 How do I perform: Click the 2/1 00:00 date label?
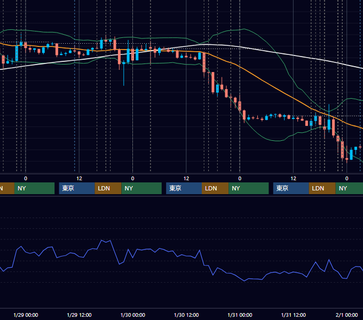[x=346, y=315]
